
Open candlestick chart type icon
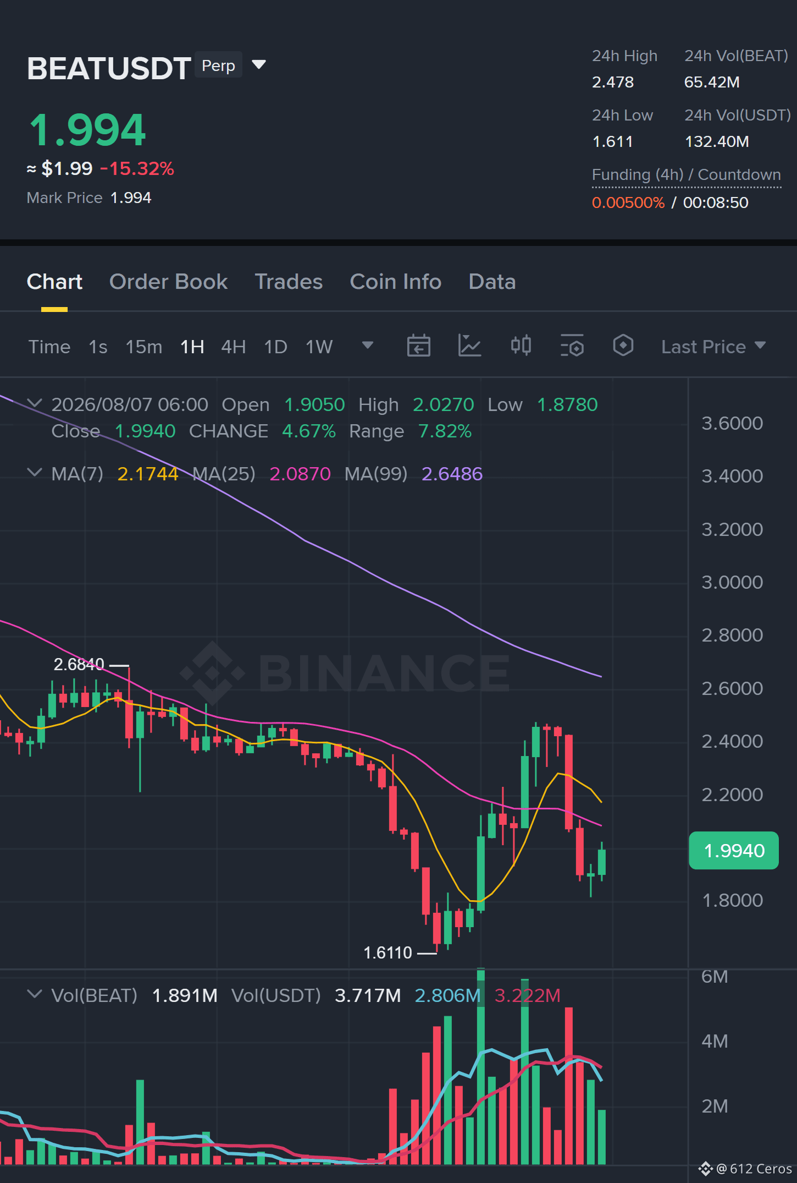click(521, 346)
